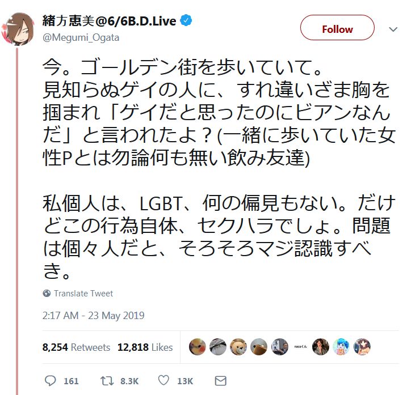
Task: Click the blue-haired anime liker avatar
Action: click(x=341, y=347)
